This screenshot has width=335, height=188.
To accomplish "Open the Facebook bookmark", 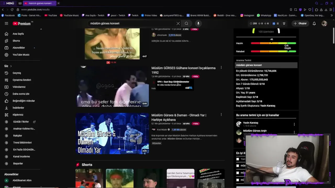I will pos(8,15).
